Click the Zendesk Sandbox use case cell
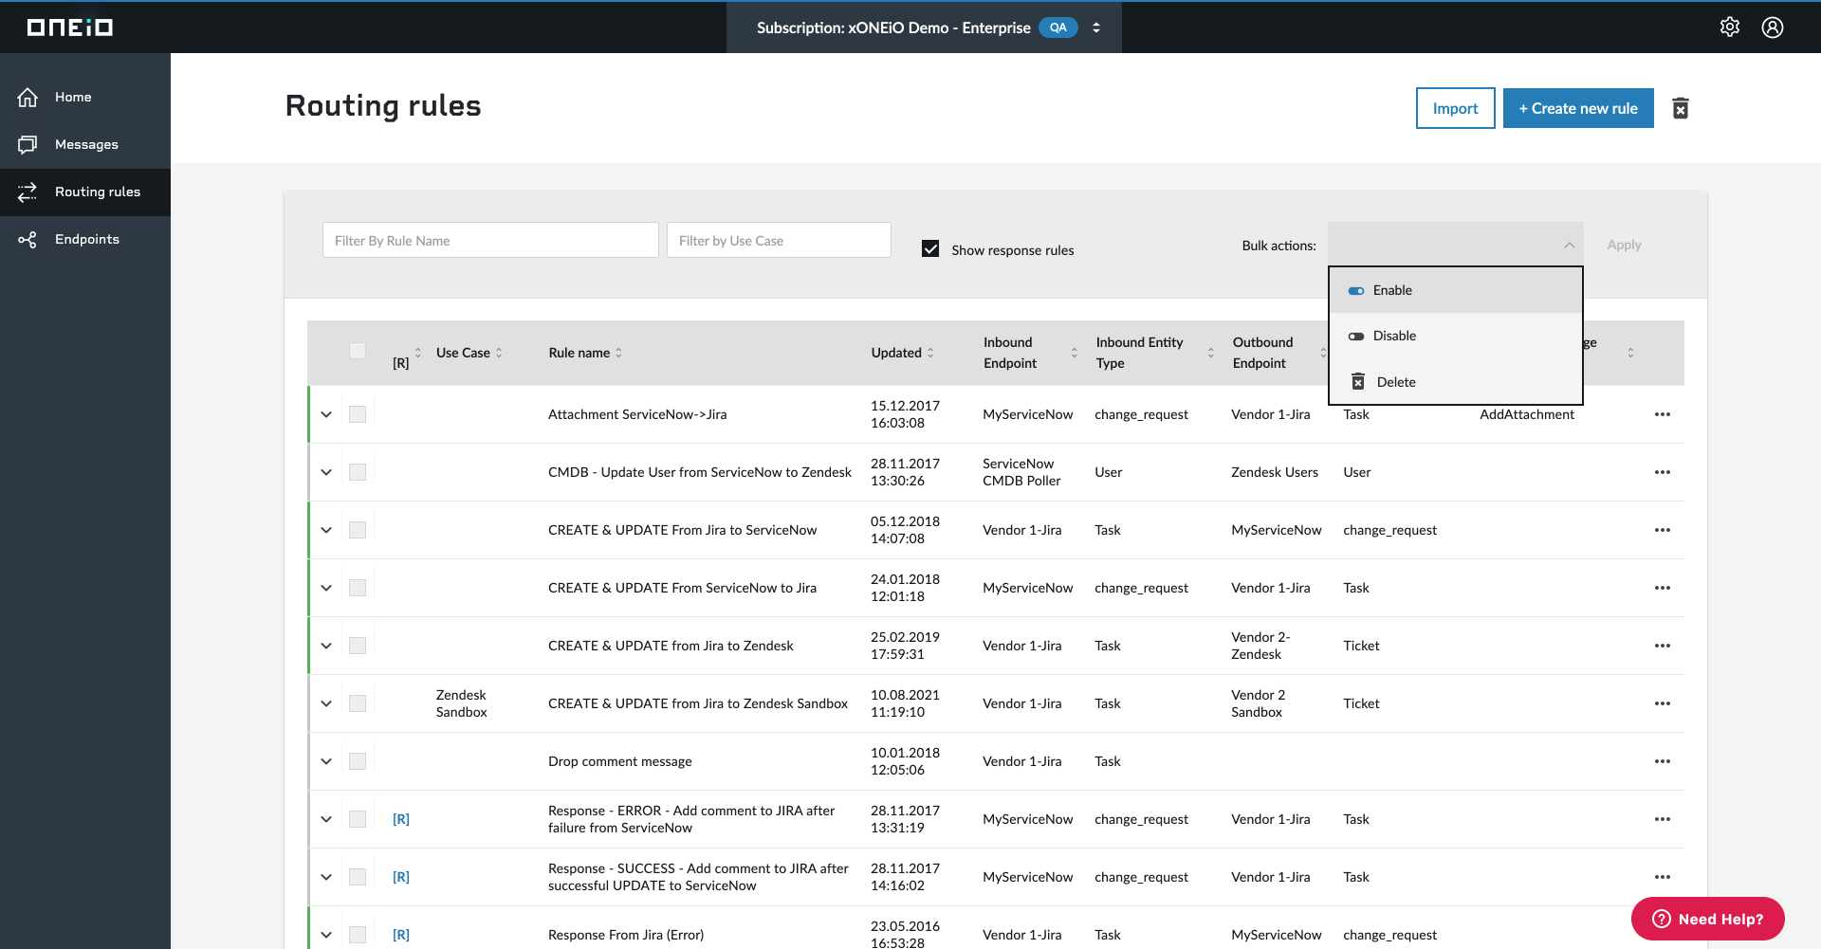 pos(462,703)
